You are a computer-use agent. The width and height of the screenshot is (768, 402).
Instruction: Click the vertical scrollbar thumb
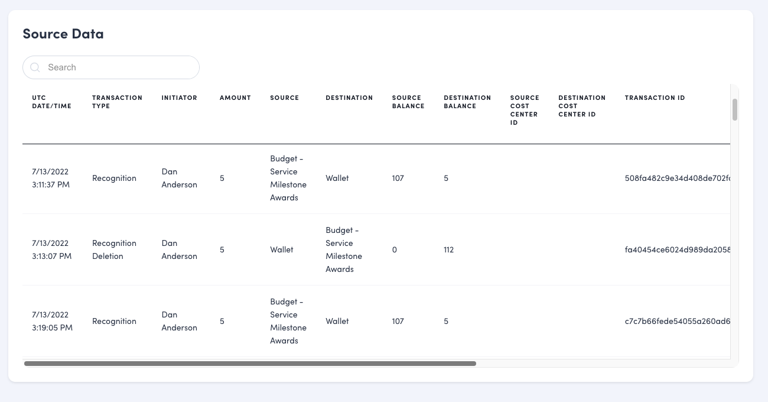pos(735,109)
